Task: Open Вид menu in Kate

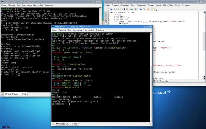Action: point(133,5)
